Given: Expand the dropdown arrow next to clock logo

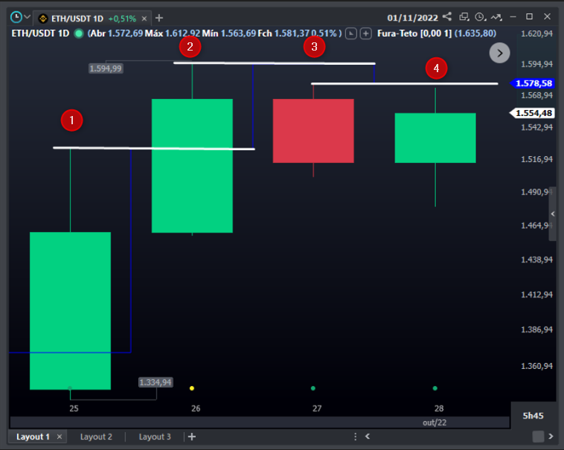Looking at the screenshot, I should (28, 16).
